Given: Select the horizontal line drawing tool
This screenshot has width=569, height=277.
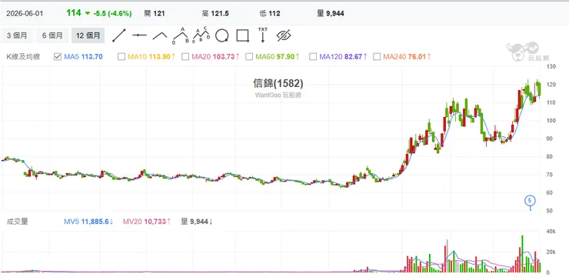Looking at the screenshot, I should tap(139, 35).
